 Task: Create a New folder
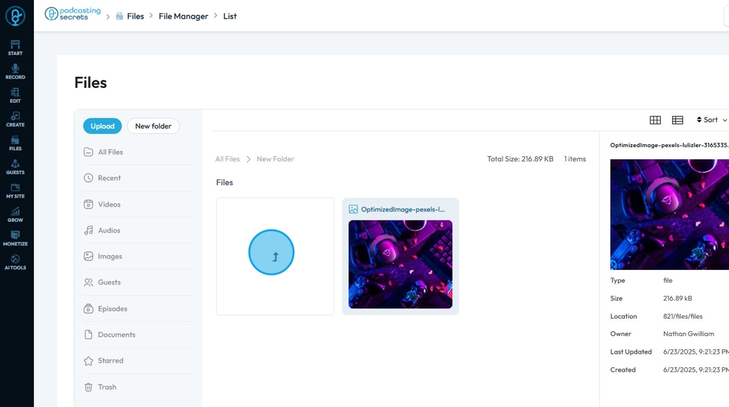point(153,126)
